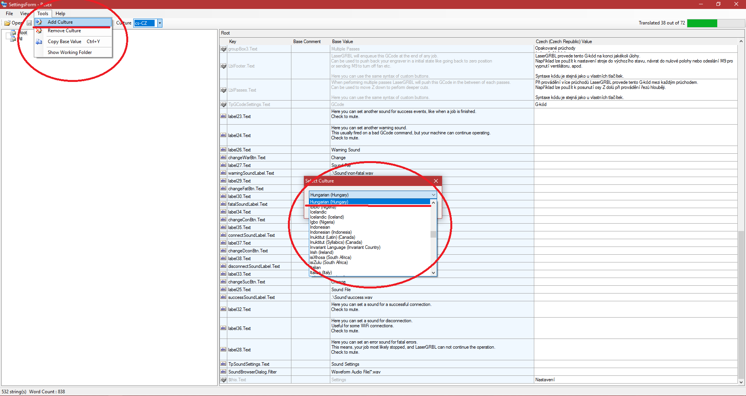Click the row icon beside label37.Text
Image resolution: width=746 pixels, height=396 pixels.
point(223,243)
